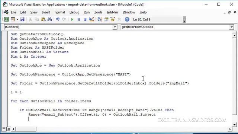This screenshot has height=134, width=238.
Task: Click the View Microsoft Excel icon
Action: (6, 19)
